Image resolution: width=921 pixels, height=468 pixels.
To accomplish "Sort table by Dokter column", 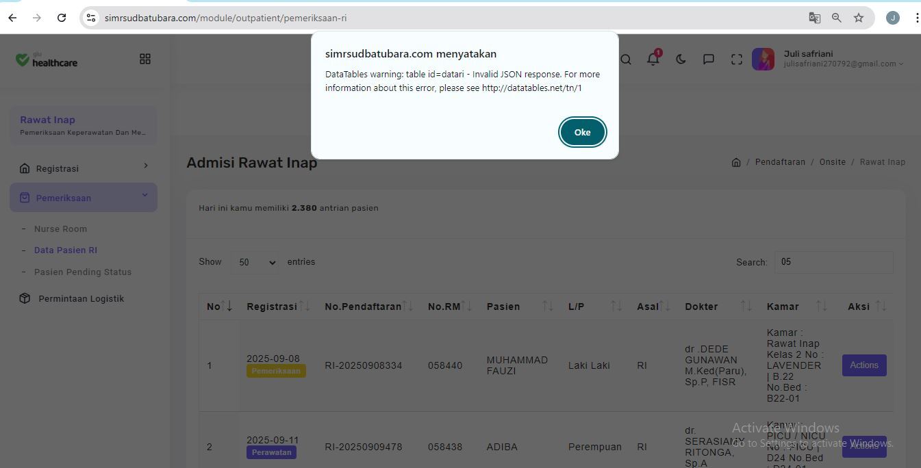I will 718,307.
